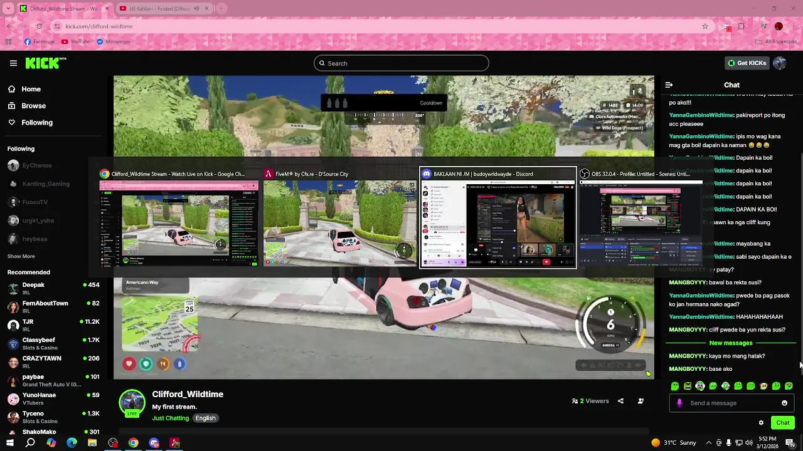Collapse the chat panel with arrow icon
Image resolution: width=803 pixels, height=451 pixels.
click(x=669, y=85)
